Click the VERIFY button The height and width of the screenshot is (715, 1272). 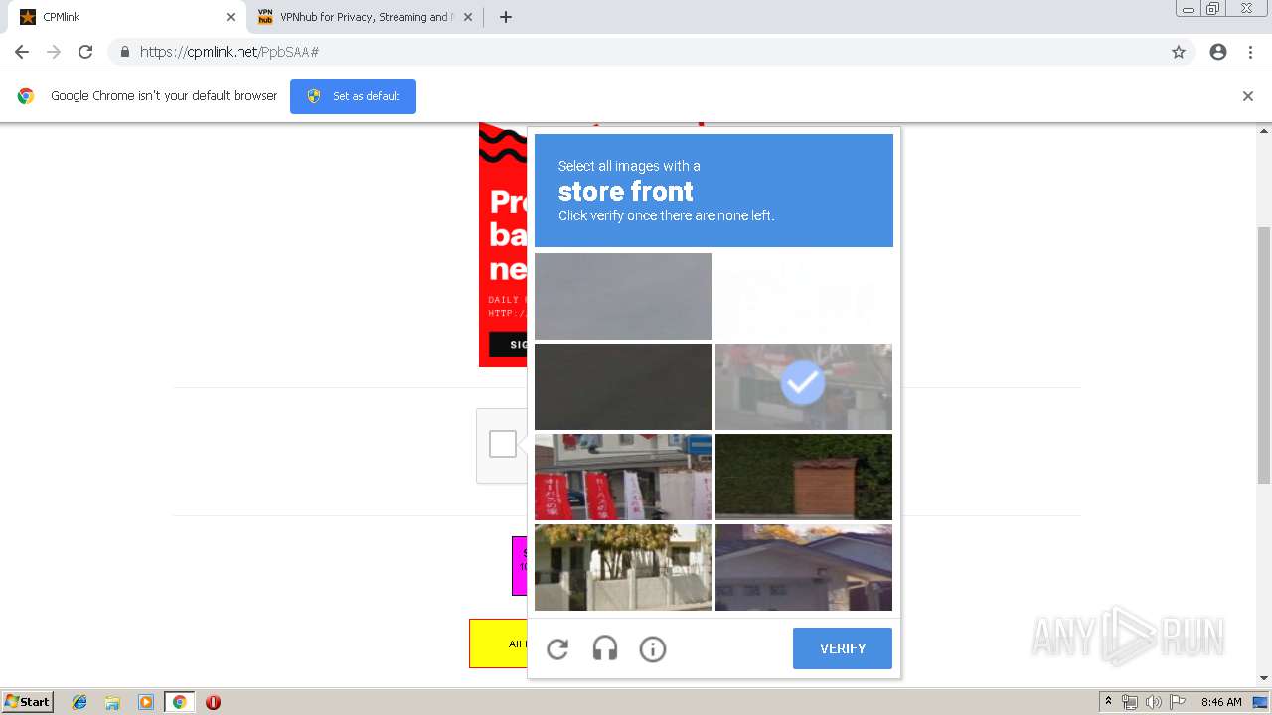point(843,648)
